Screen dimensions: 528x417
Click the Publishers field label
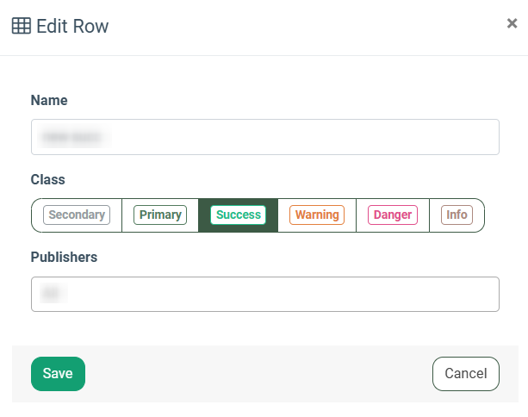(x=64, y=257)
